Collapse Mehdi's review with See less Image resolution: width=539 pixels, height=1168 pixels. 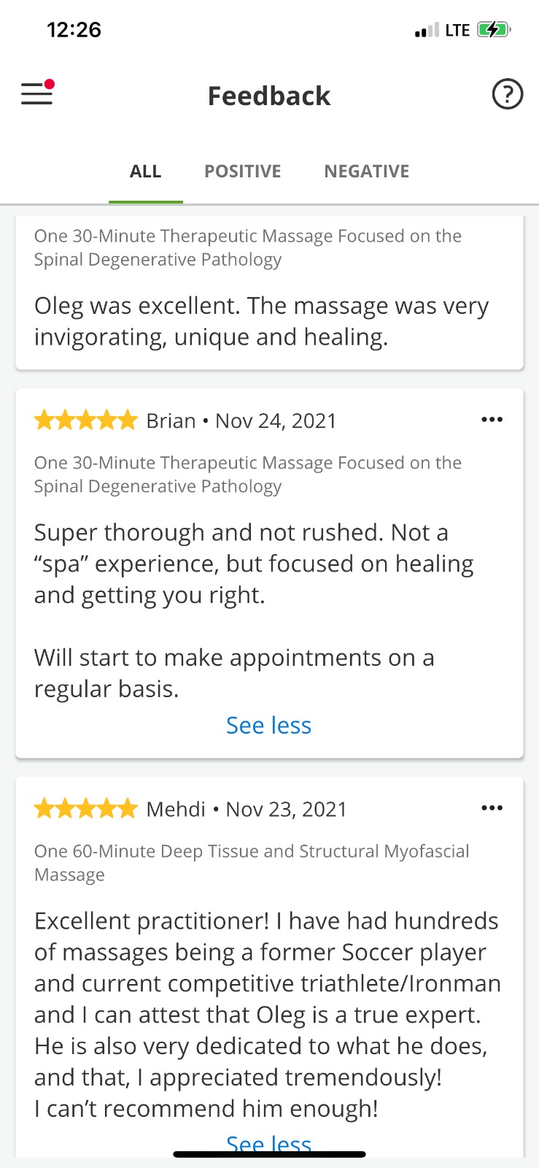point(268,1145)
